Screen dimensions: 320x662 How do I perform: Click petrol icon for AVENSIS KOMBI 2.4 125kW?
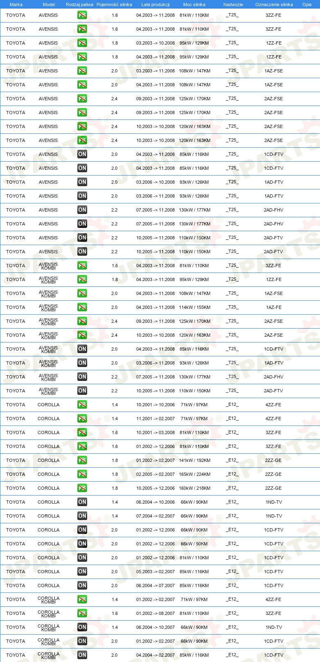pos(82,321)
